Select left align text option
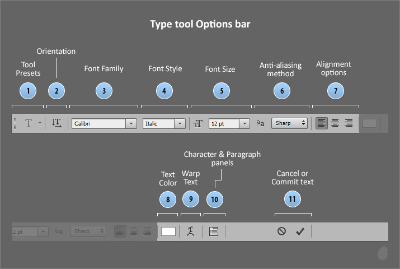Image resolution: width=400 pixels, height=269 pixels. pyautogui.click(x=321, y=123)
